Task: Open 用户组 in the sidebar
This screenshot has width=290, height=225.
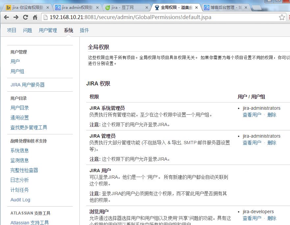Action: [17, 71]
